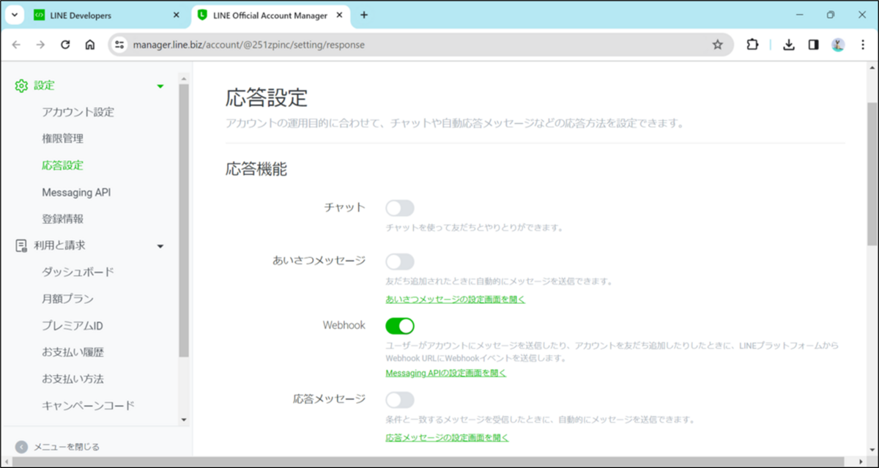Image resolution: width=879 pixels, height=468 pixels.
Task: Open the extensions puzzle icon
Action: (752, 45)
